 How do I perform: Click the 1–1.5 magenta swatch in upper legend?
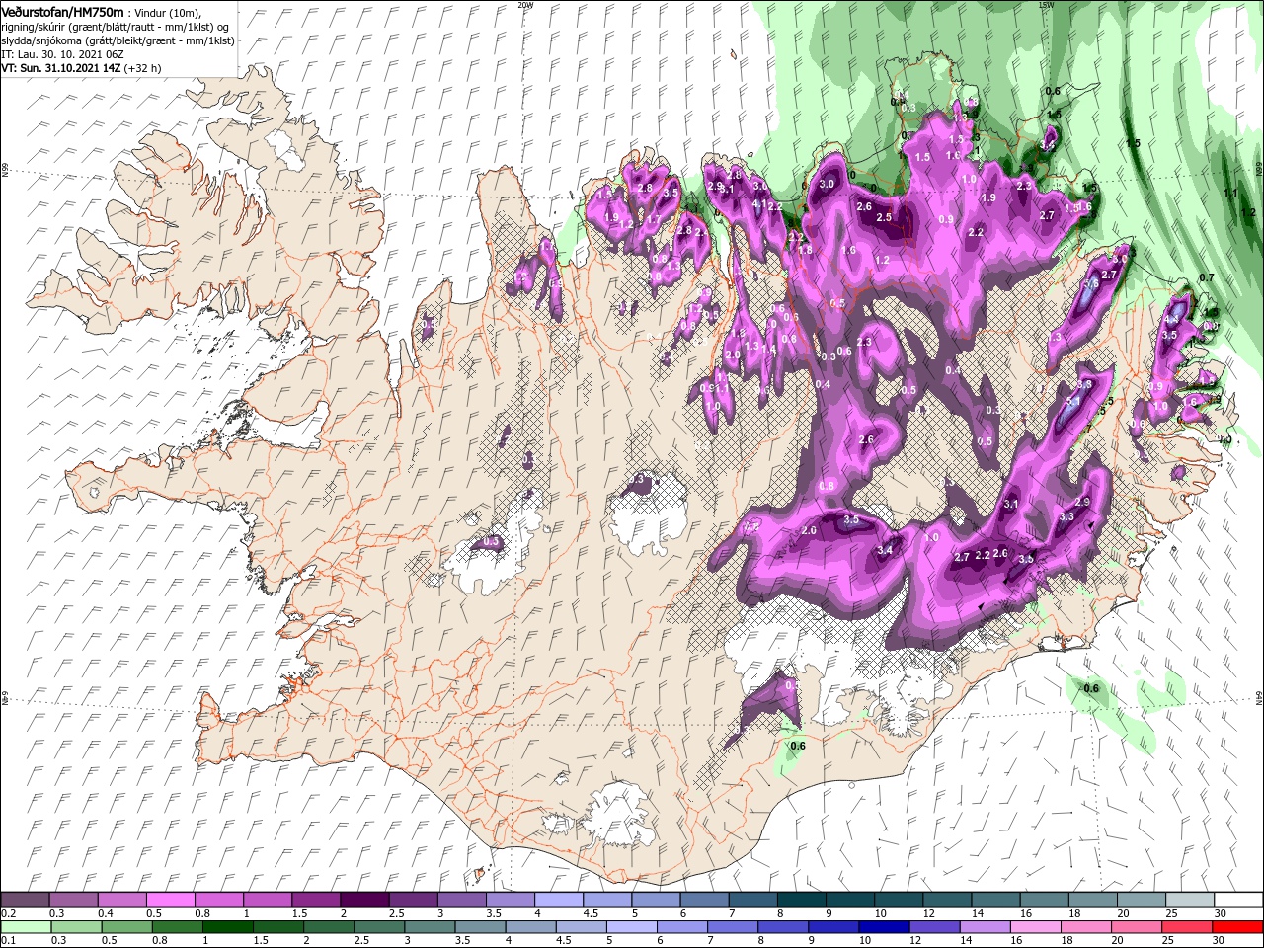(x=267, y=900)
